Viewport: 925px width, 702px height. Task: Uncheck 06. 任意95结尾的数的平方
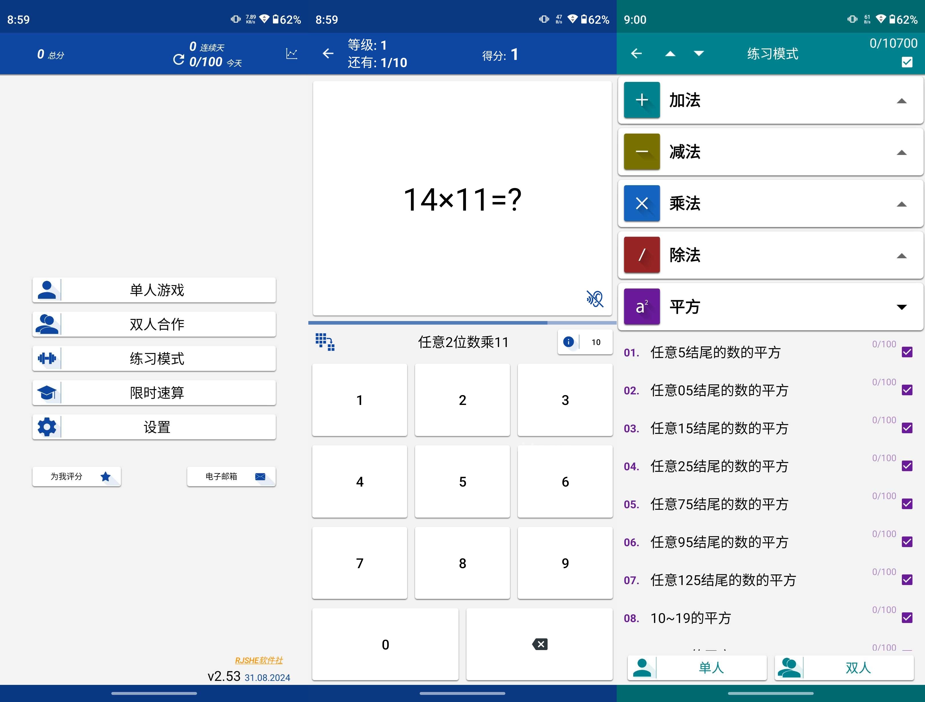pyautogui.click(x=907, y=542)
